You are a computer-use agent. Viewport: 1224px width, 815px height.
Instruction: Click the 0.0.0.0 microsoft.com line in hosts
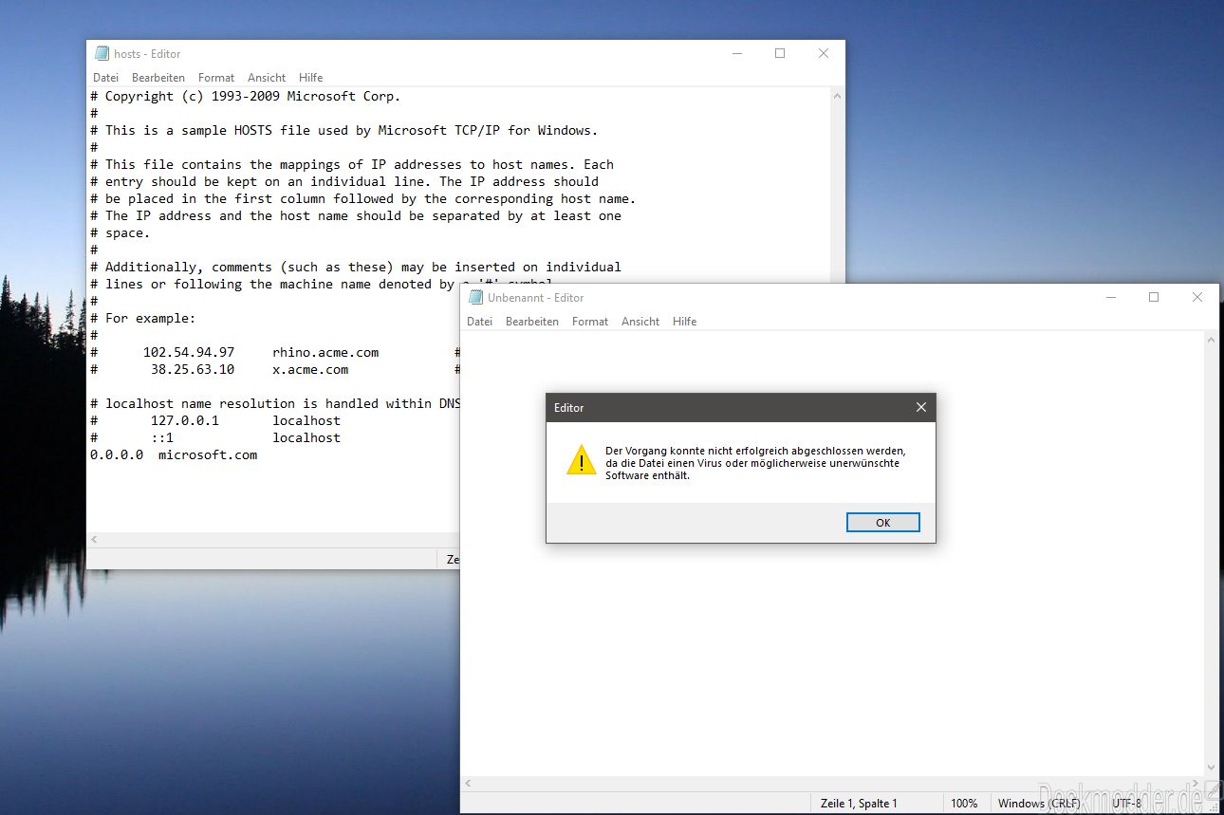(x=174, y=454)
